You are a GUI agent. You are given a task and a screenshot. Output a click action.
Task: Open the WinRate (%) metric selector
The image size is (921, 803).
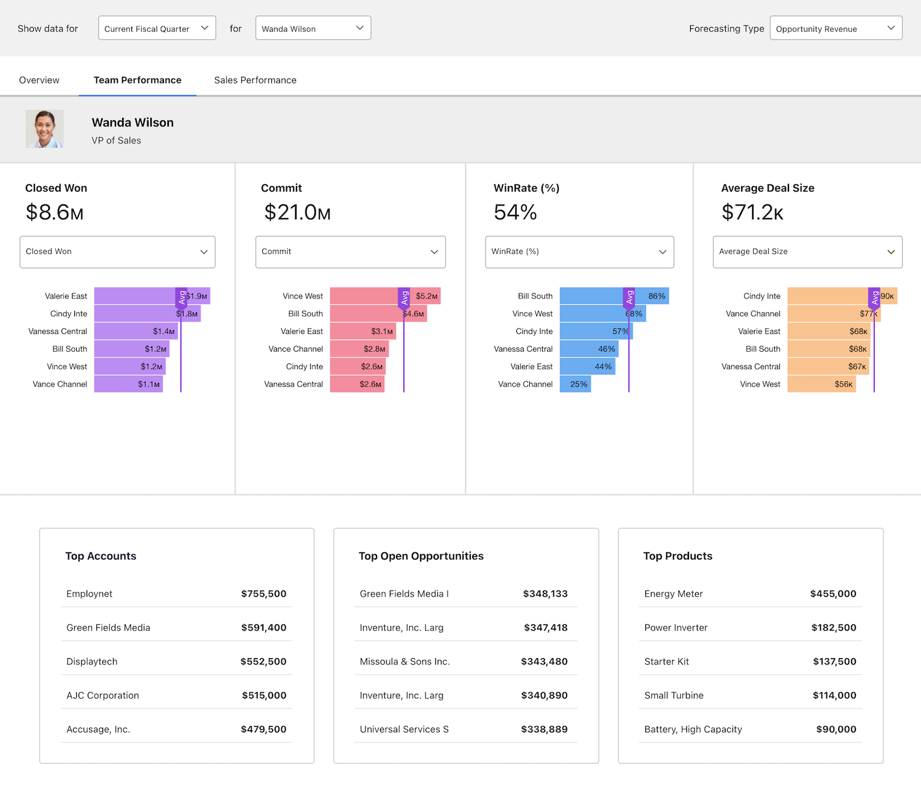point(579,252)
